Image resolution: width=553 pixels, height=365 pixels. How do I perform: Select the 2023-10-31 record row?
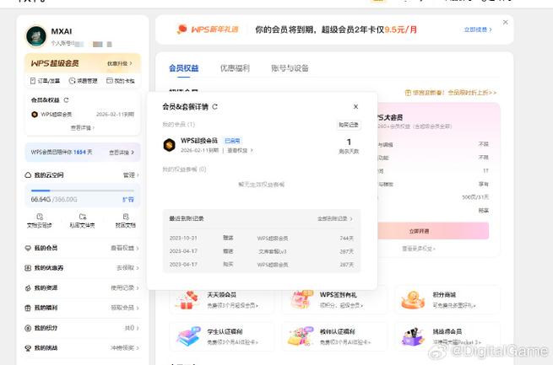(262, 239)
